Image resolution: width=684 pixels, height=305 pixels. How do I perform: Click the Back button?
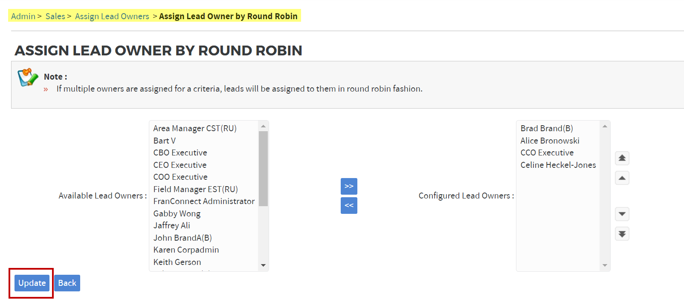coord(67,283)
